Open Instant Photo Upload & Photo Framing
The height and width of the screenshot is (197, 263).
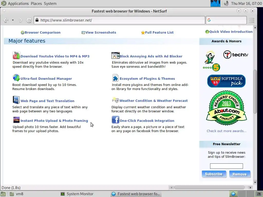tap(54, 121)
